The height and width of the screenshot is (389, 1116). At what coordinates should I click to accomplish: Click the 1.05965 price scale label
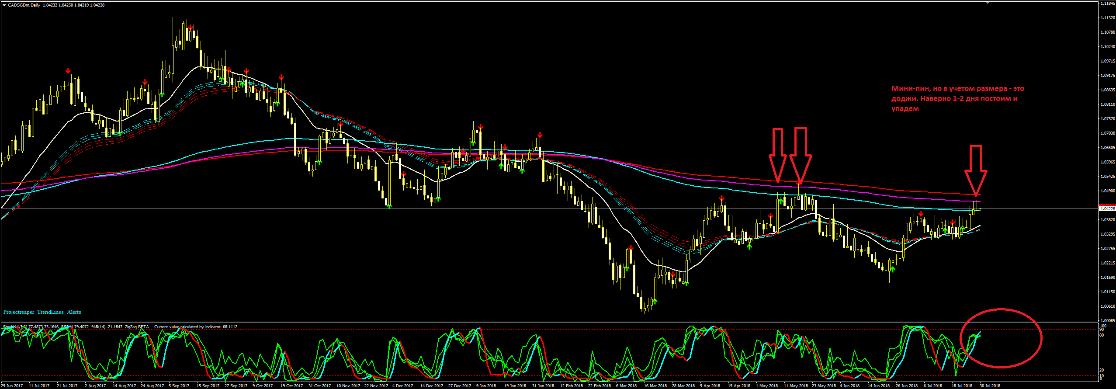tap(1107, 162)
